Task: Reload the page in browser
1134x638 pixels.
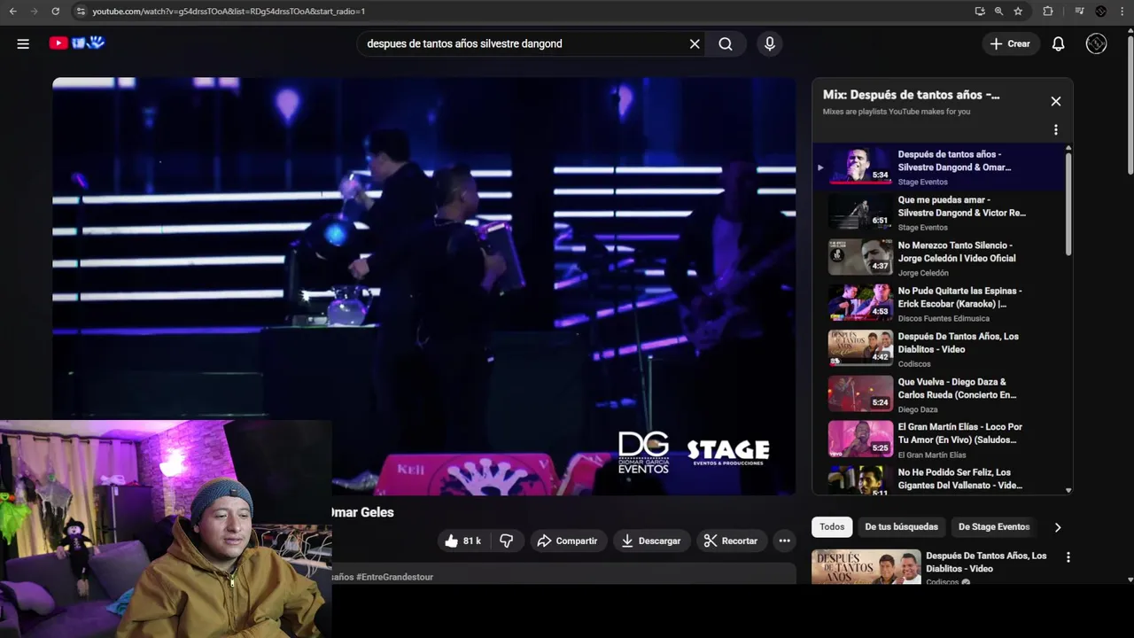Action: pos(55,12)
